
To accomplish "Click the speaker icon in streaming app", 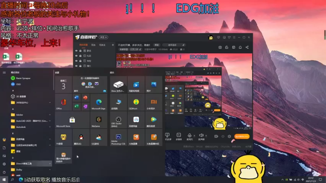I will pos(201,135).
